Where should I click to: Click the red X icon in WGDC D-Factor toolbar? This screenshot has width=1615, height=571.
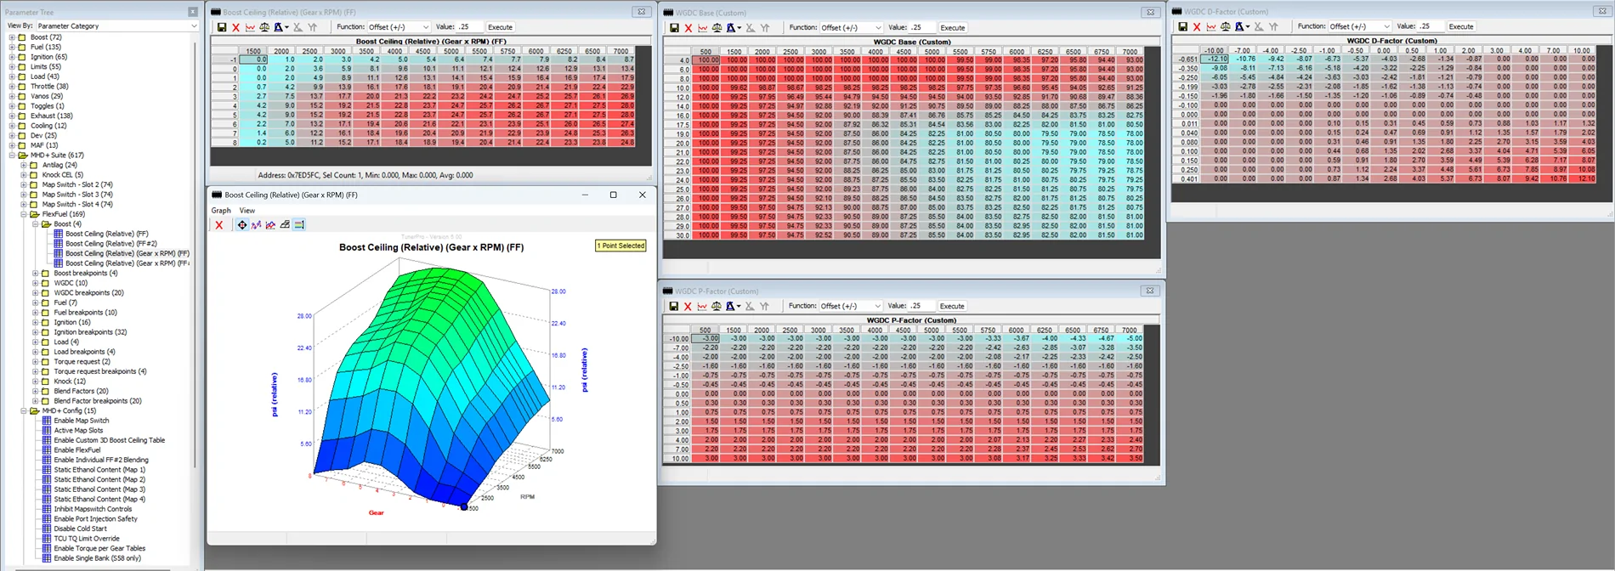pos(1197,26)
